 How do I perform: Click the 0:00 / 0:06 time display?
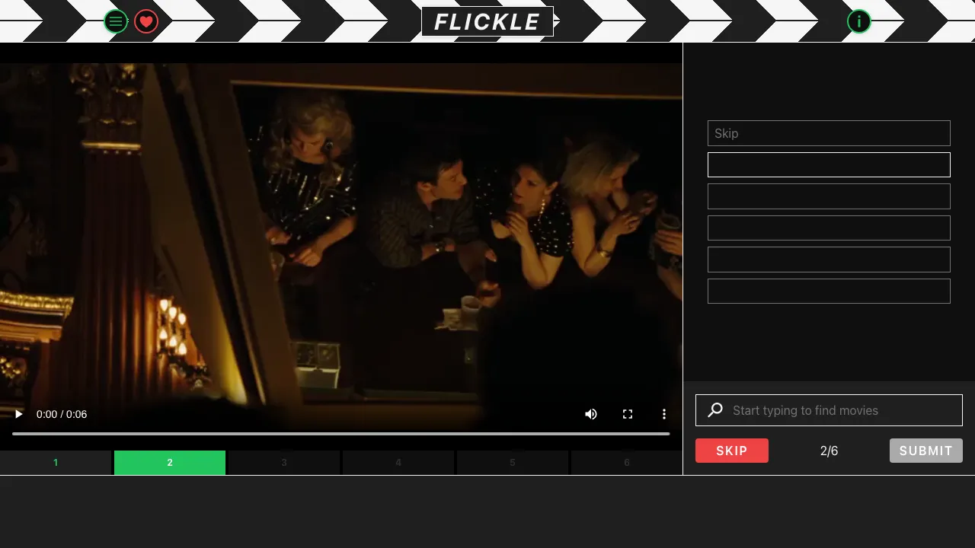point(62,414)
